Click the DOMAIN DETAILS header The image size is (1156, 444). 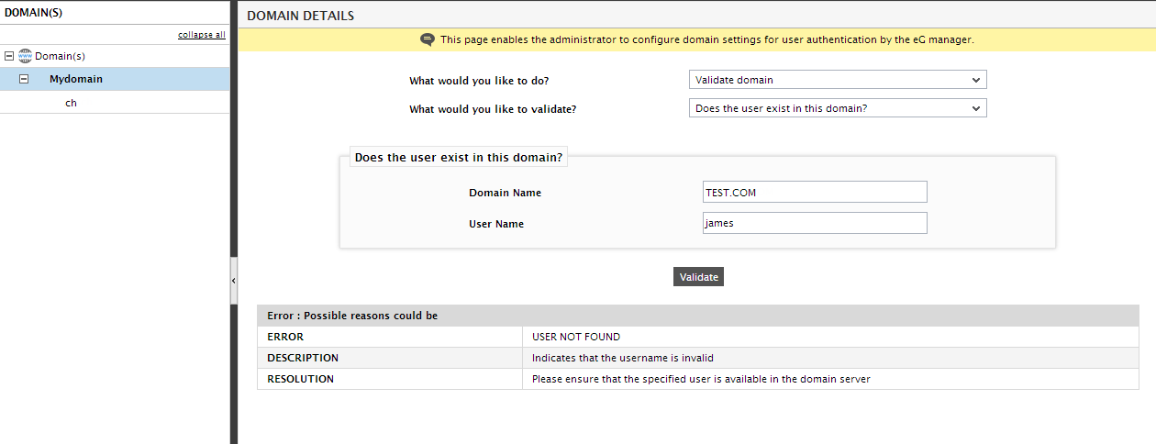301,16
